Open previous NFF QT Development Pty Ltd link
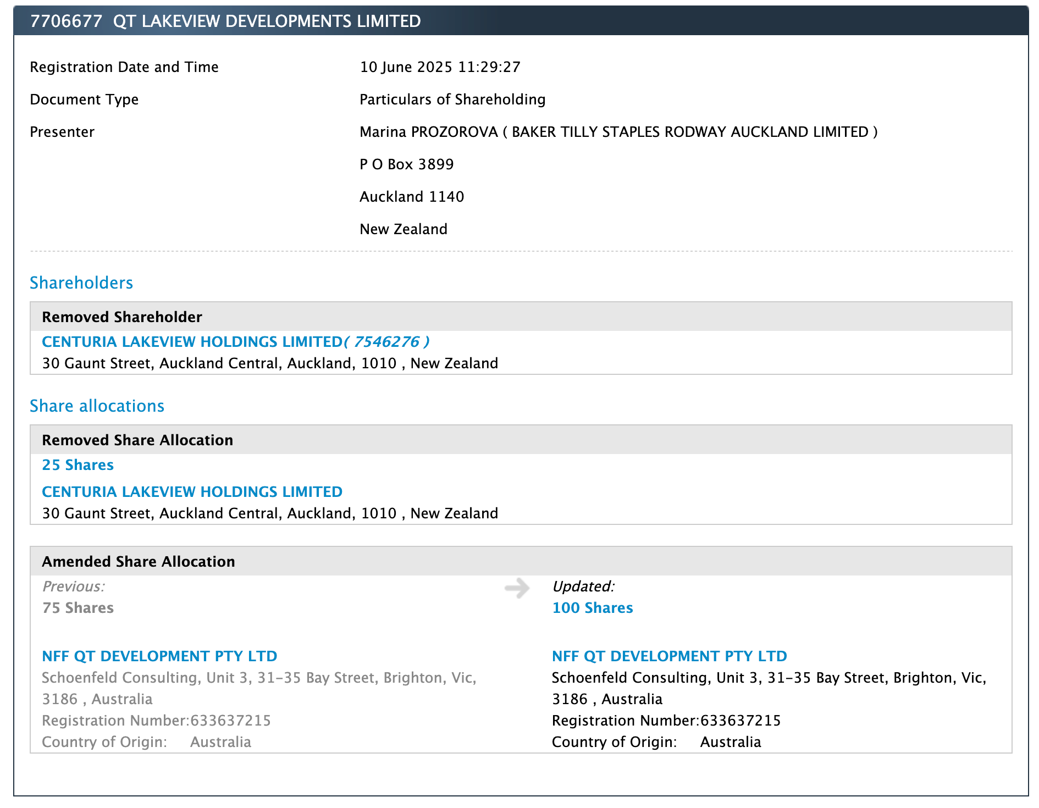The width and height of the screenshot is (1039, 808). tap(159, 656)
